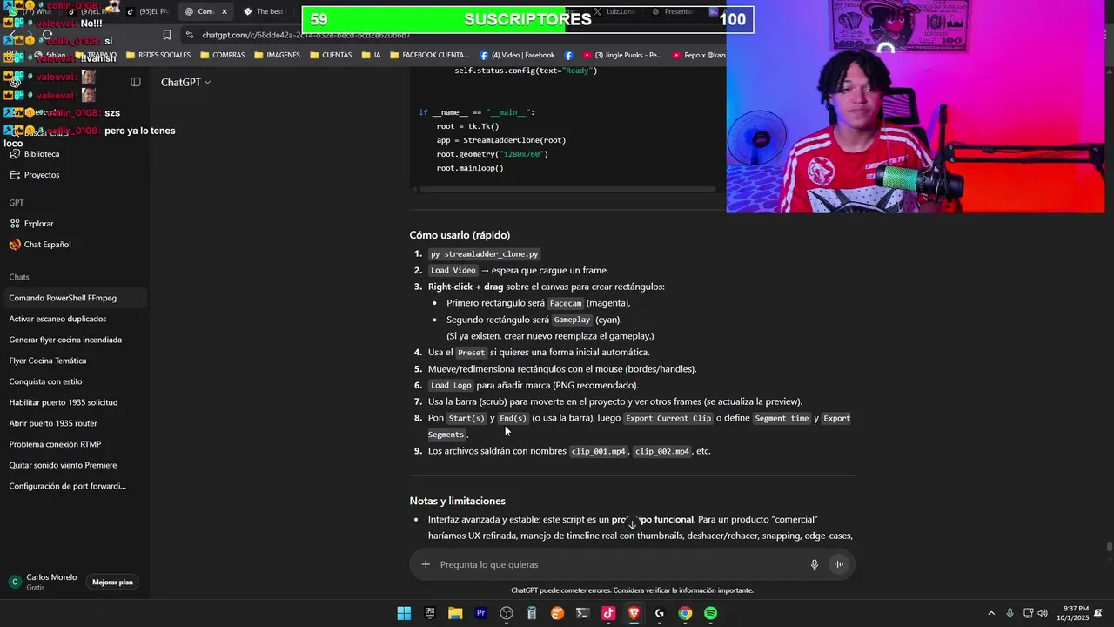Open the notifications bell in tray
This screenshot has height=627, width=1114.
(x=1098, y=613)
